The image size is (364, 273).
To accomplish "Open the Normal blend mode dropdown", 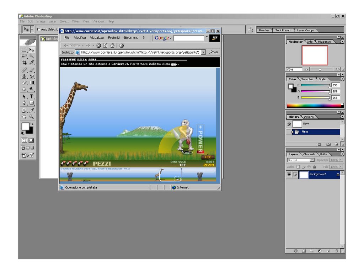I will pyautogui.click(x=312, y=160).
